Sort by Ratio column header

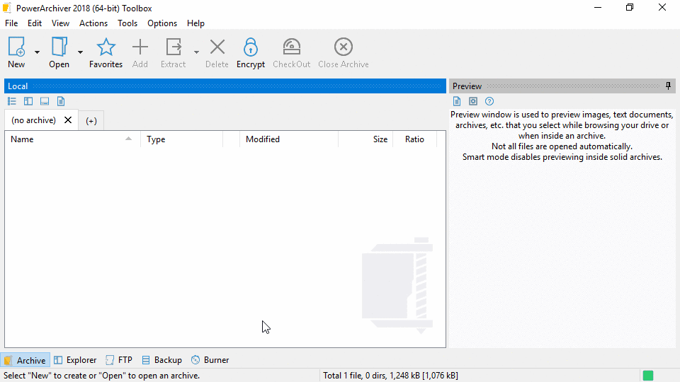click(414, 139)
